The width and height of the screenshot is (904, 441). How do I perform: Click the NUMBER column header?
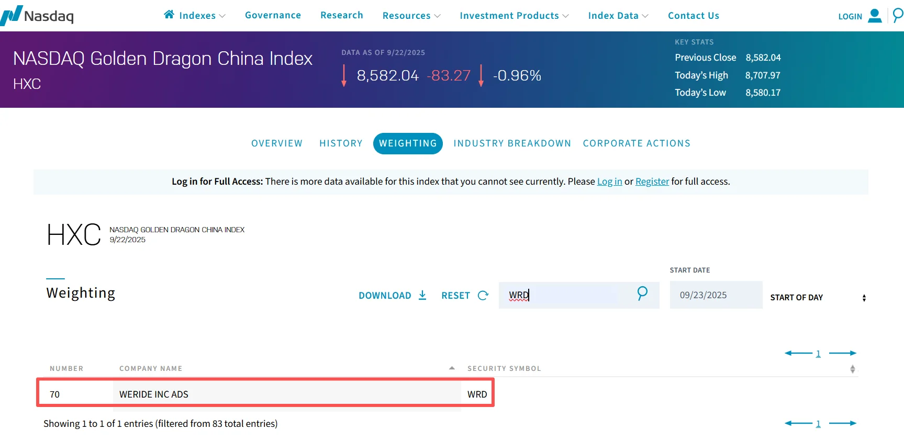(x=66, y=368)
